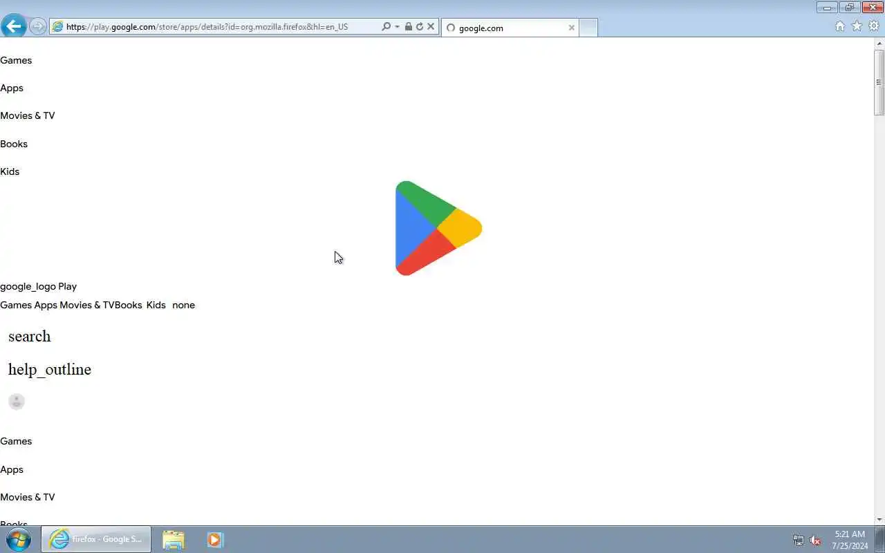Close the google.com tab
The image size is (885, 553).
tap(572, 28)
